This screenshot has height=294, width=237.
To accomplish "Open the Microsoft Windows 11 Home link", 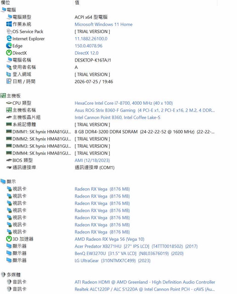I will pos(103,24).
